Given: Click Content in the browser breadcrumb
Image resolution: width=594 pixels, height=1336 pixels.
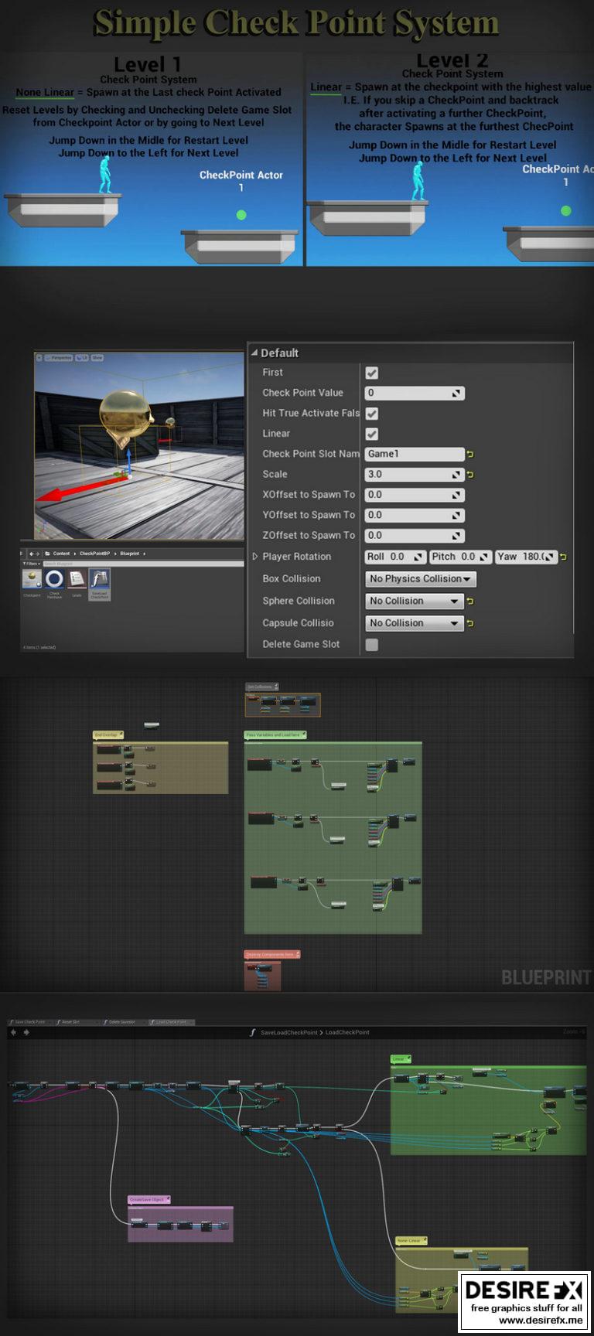Looking at the screenshot, I should [x=61, y=554].
